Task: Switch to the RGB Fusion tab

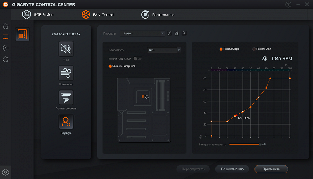Action: [x=38, y=14]
